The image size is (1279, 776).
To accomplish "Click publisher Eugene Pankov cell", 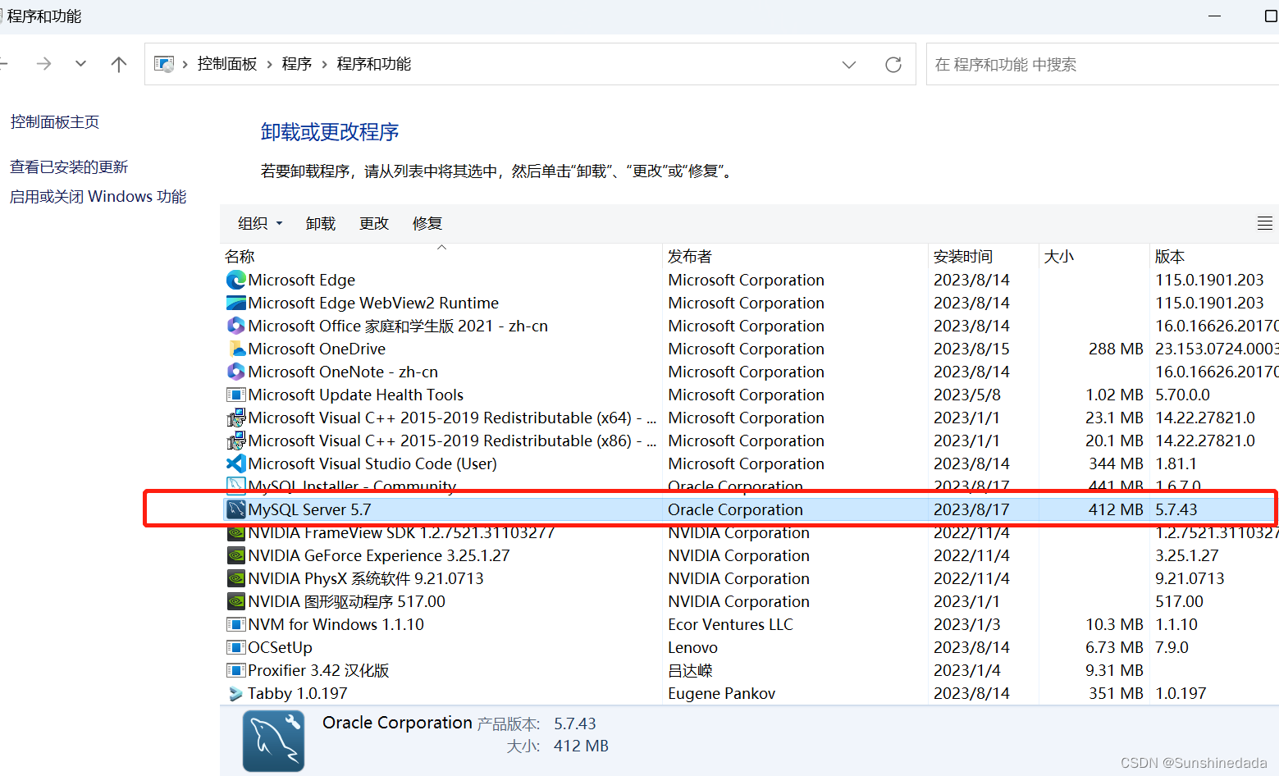I will coord(721,693).
